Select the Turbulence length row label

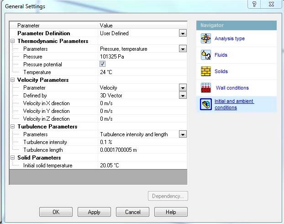tap(43, 150)
